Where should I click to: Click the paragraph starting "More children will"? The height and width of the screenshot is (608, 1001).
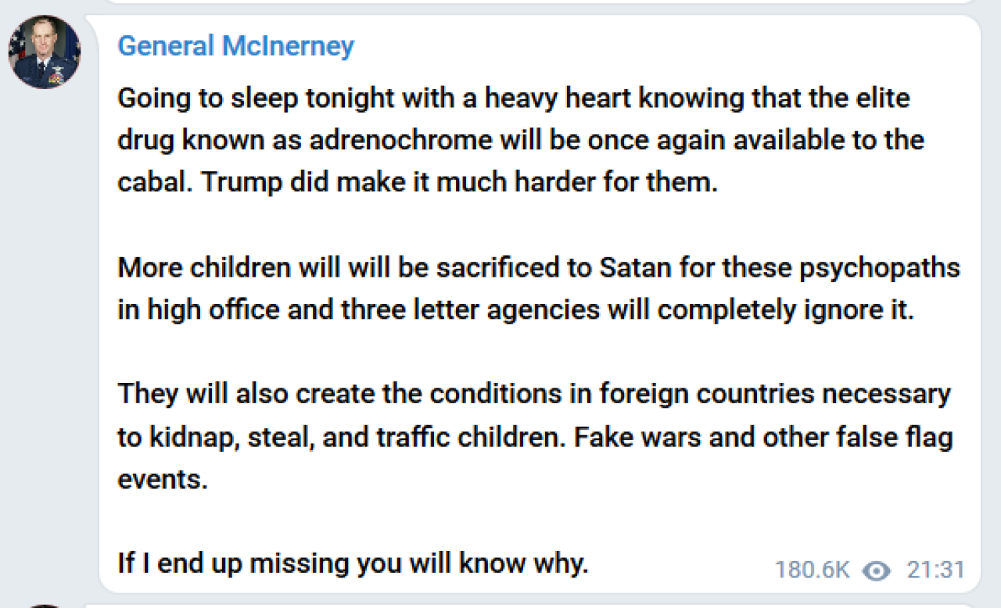[538, 288]
